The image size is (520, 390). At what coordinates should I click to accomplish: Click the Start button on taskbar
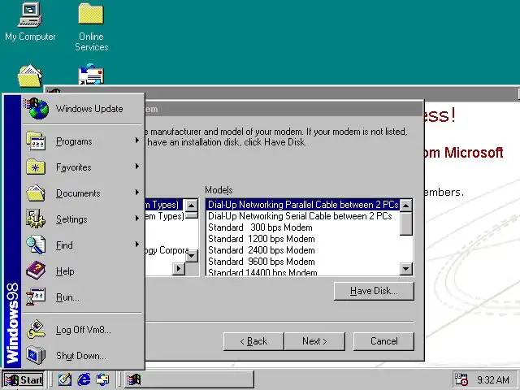pyautogui.click(x=24, y=379)
